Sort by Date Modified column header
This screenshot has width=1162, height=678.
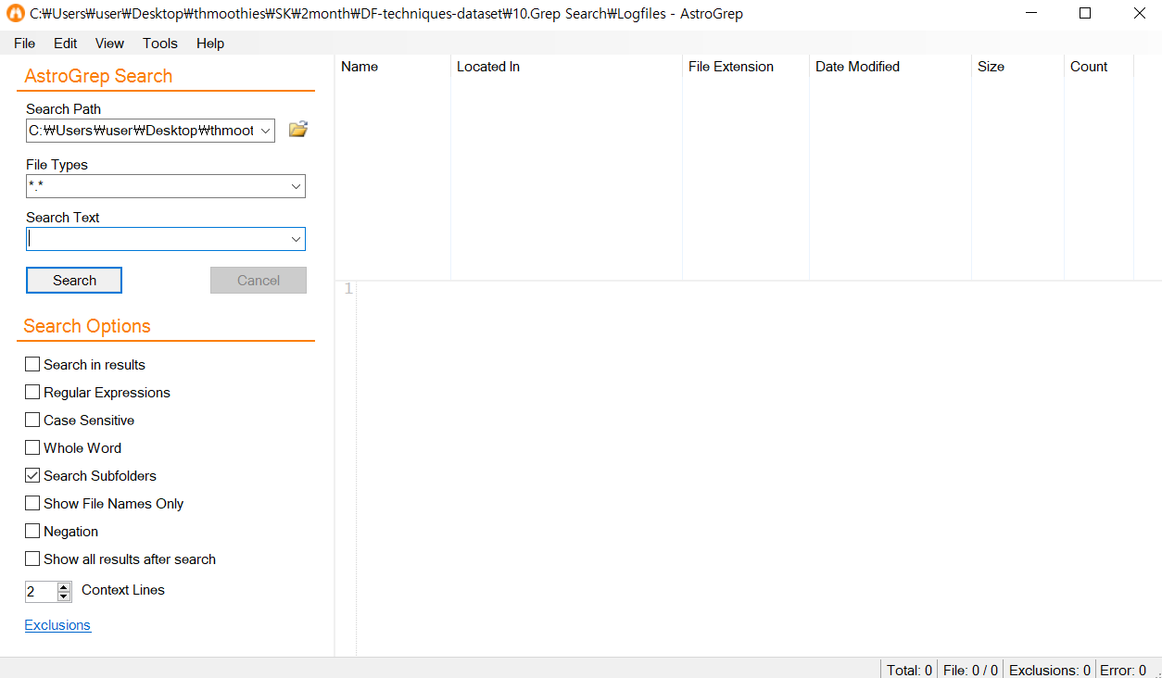point(890,67)
